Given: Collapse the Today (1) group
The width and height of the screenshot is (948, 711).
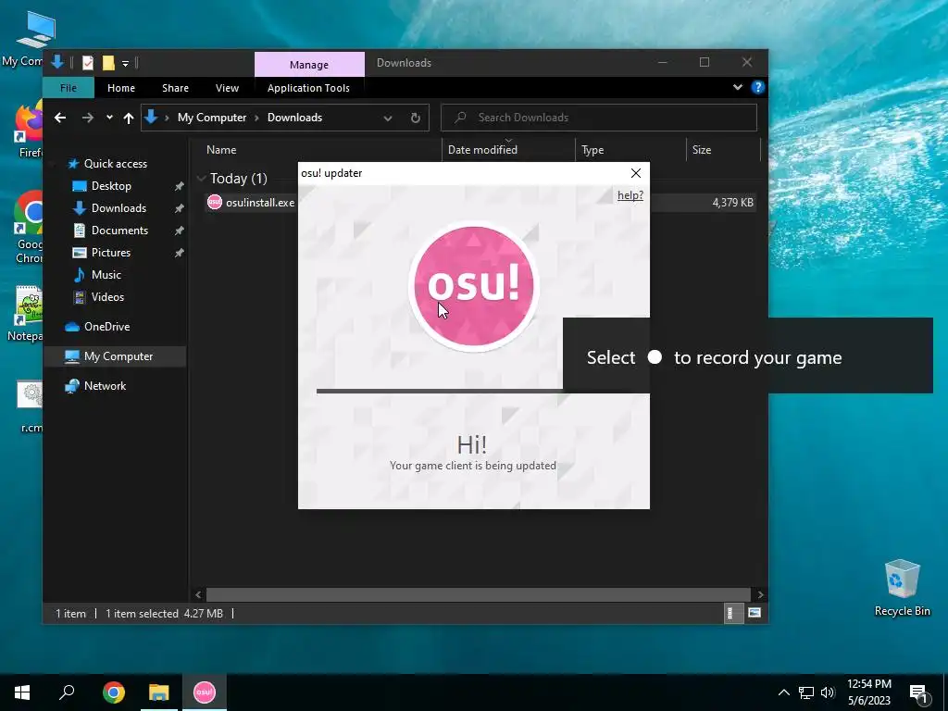Looking at the screenshot, I should point(201,179).
